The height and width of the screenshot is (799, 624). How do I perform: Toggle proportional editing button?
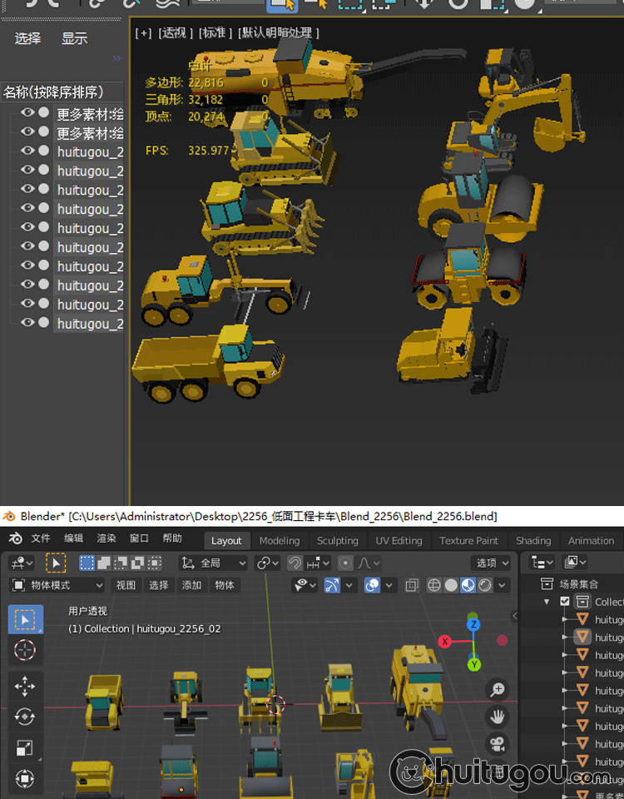pos(346,563)
